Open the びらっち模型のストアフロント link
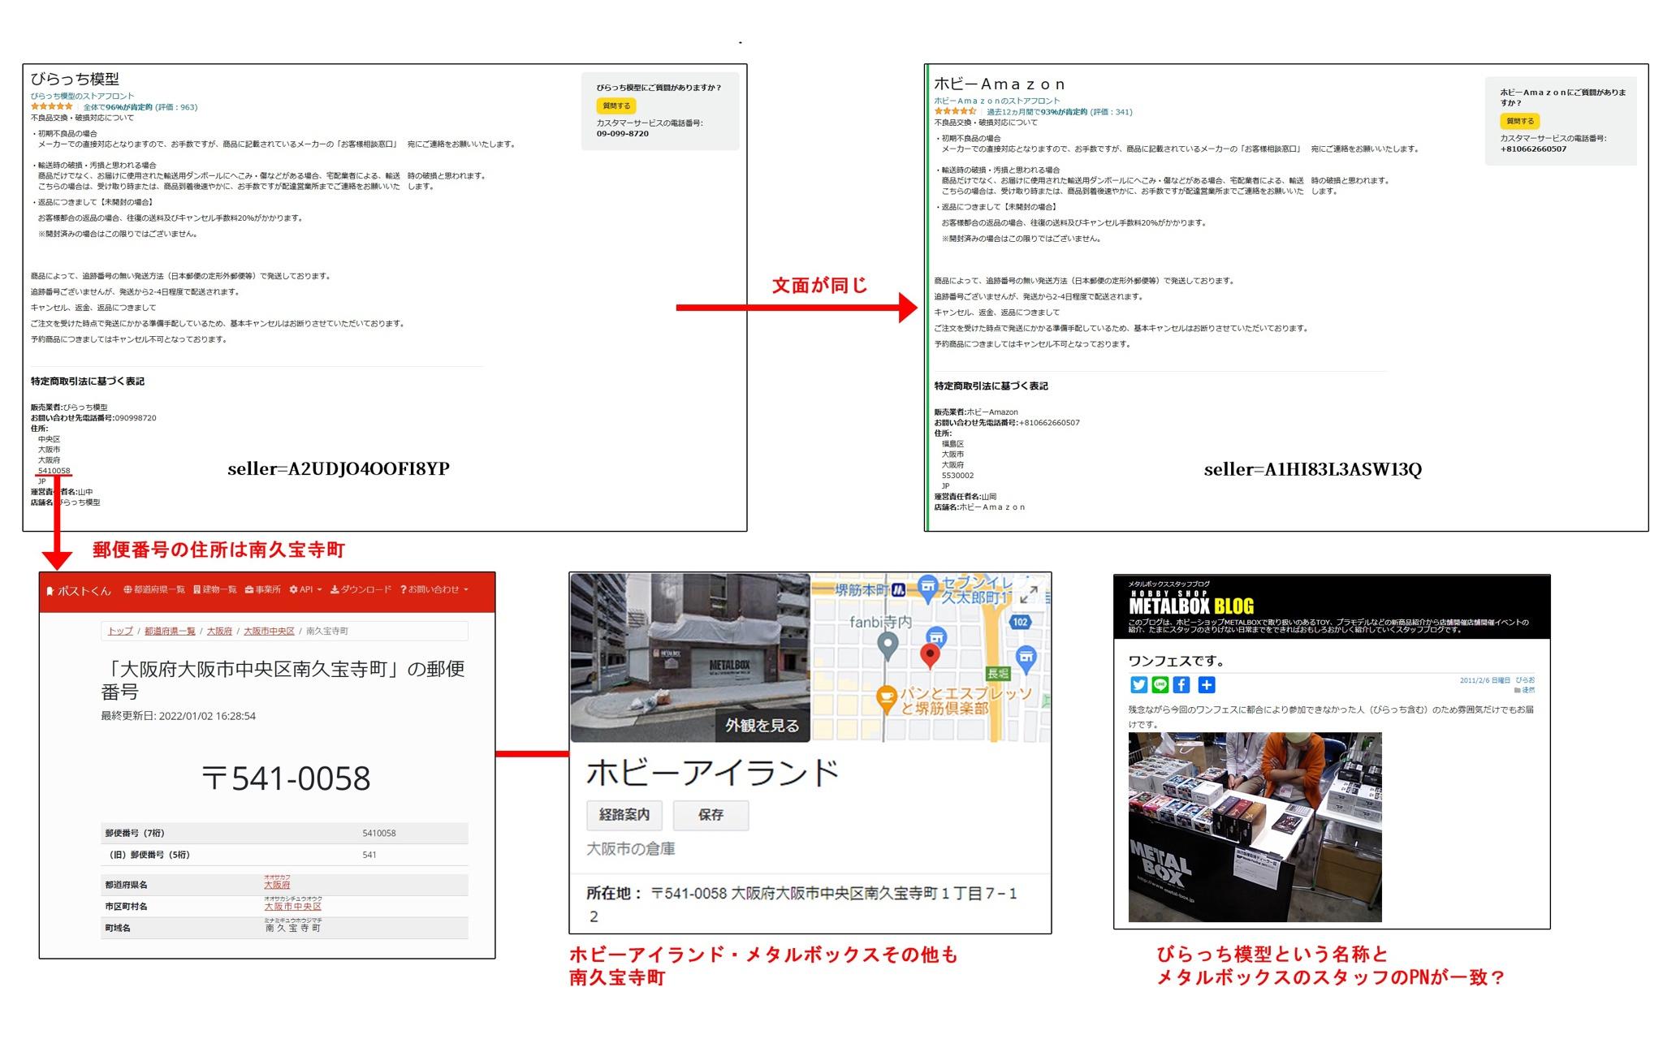This screenshot has height=1039, width=1663. tap(82, 96)
